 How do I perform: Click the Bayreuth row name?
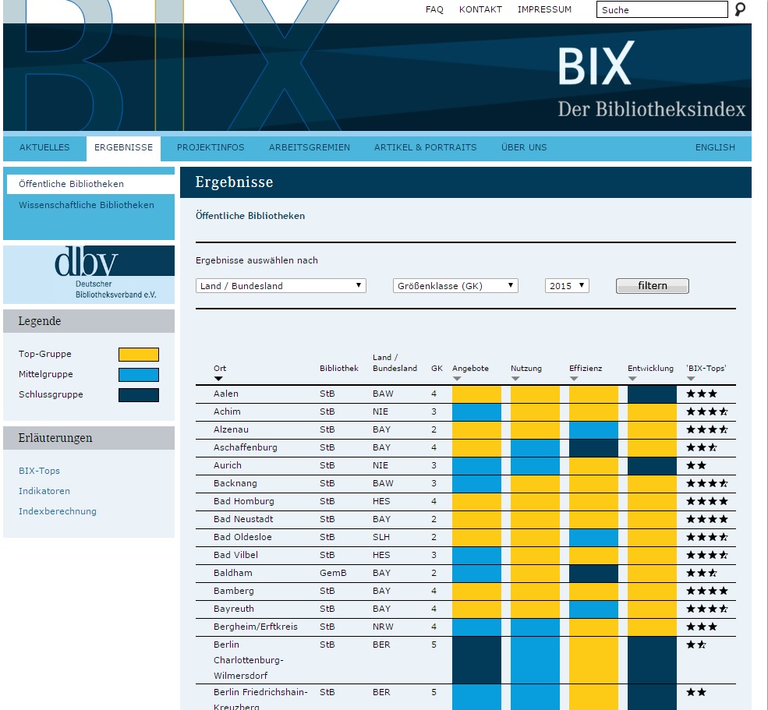[x=234, y=609]
